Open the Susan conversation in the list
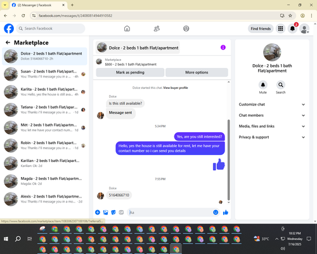317x254 pixels. tap(44, 74)
